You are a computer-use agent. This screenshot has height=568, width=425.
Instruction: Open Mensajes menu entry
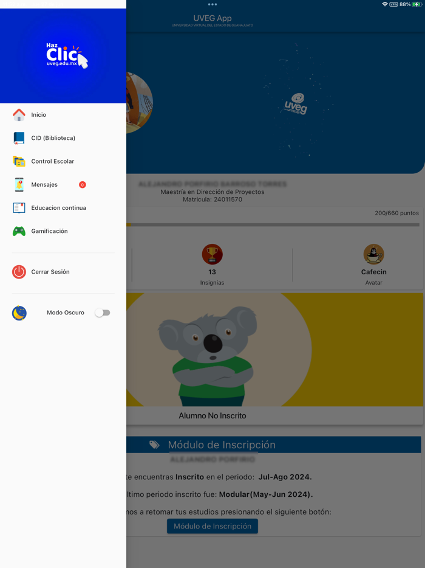click(63, 185)
